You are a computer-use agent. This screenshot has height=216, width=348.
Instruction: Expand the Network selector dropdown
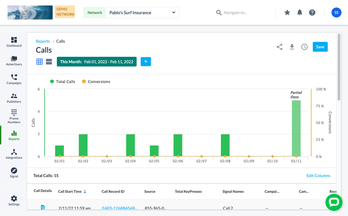[x=142, y=13]
